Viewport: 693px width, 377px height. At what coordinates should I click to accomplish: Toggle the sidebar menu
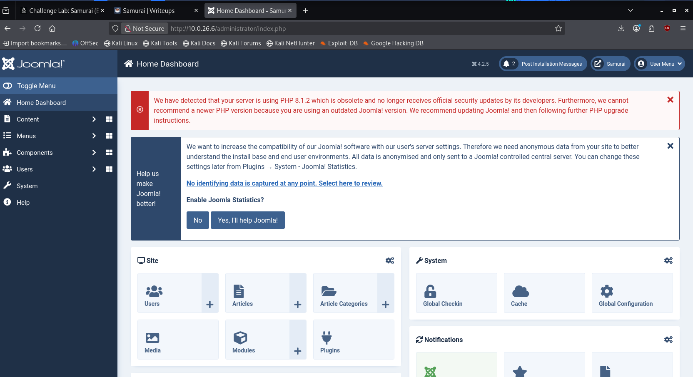coord(59,86)
